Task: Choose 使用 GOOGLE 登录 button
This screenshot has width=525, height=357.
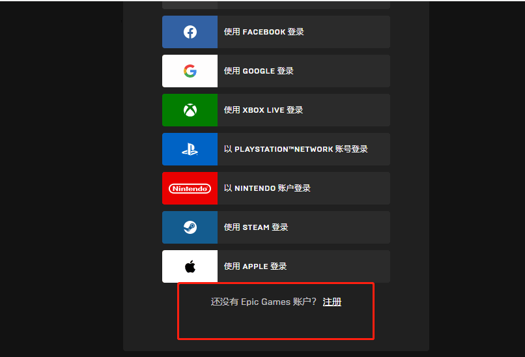Action: 276,71
